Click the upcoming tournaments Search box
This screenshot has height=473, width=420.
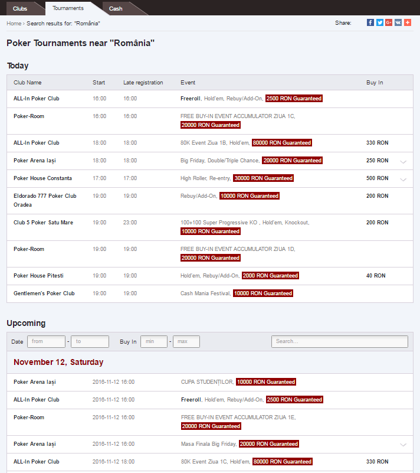(340, 341)
